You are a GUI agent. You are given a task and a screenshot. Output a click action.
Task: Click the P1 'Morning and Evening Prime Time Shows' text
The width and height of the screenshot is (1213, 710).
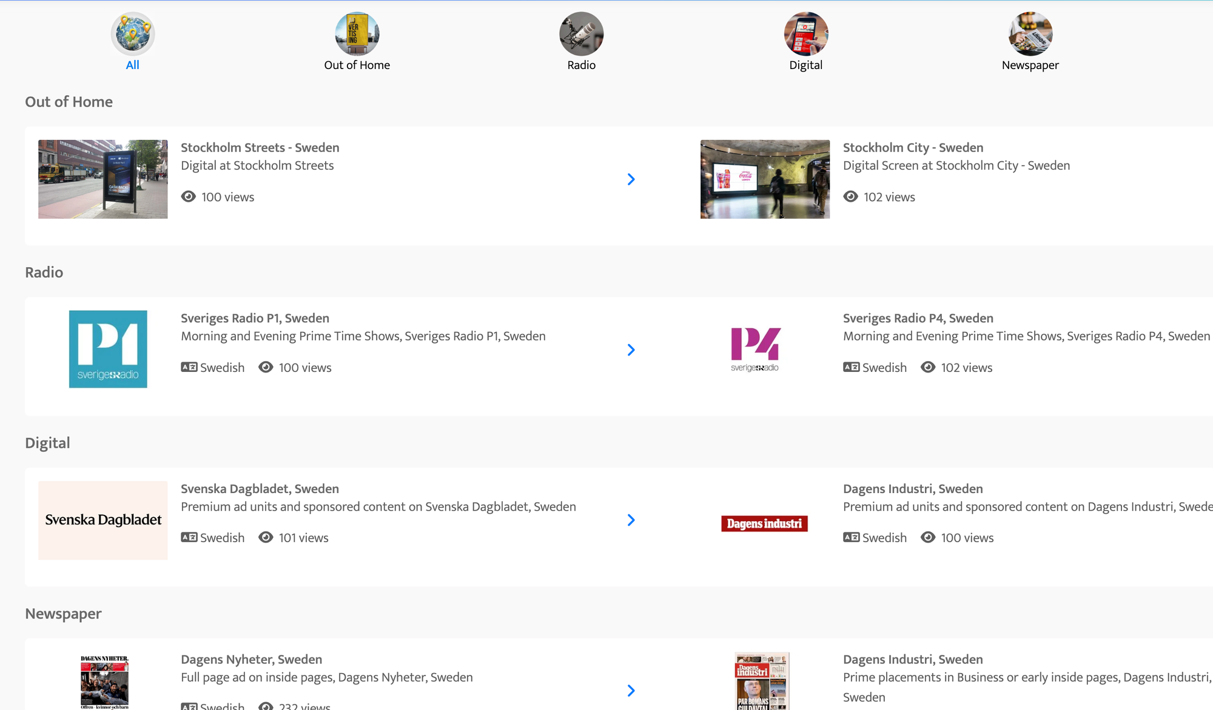[x=363, y=336]
